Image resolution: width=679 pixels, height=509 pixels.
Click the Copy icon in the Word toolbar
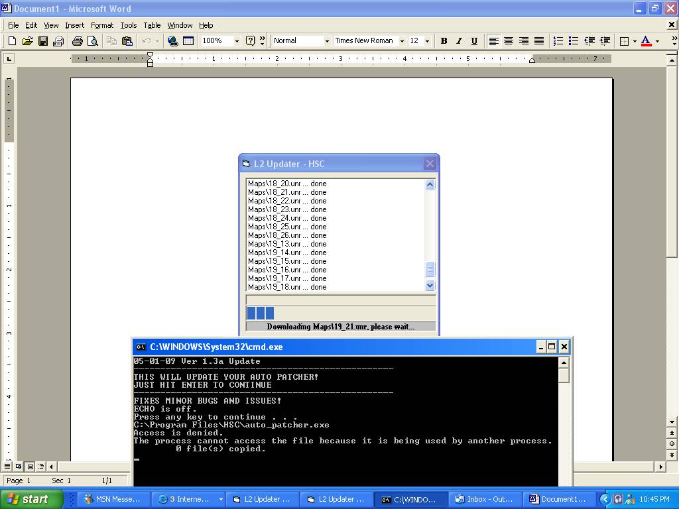(x=111, y=40)
